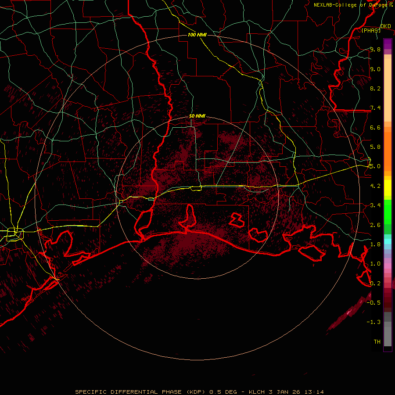This screenshot has height=395, width=395.
Task: Click the -0.5 value on the color scale
Action: click(373, 303)
